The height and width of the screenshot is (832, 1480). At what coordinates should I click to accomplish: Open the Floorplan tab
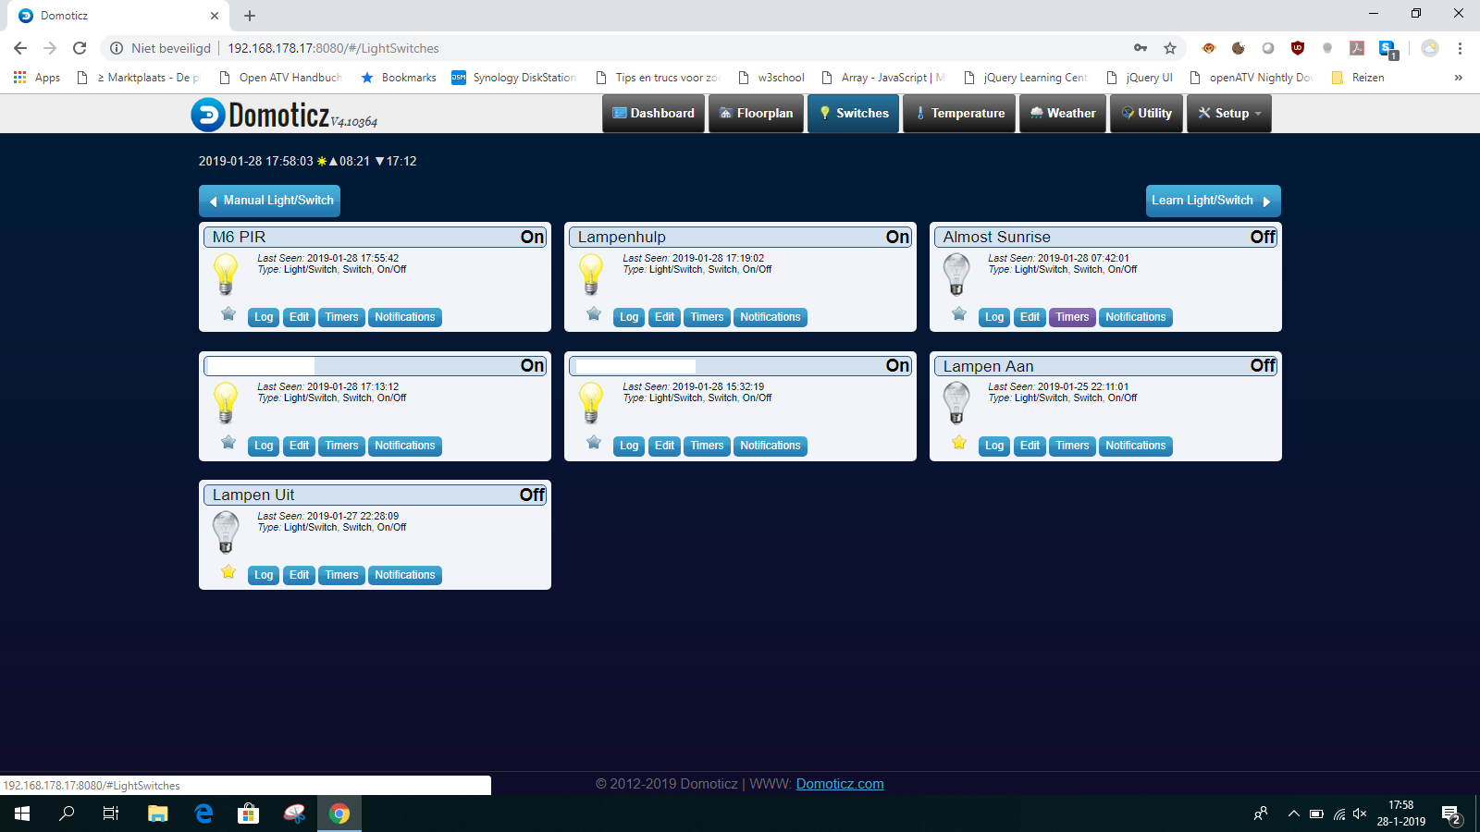757,114
